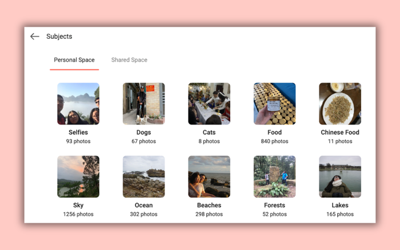Open the Cats album thumbnail
Viewport: 400px width, 250px height.
[209, 104]
